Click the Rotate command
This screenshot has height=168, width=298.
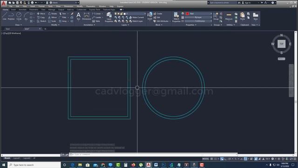click(x=53, y=14)
